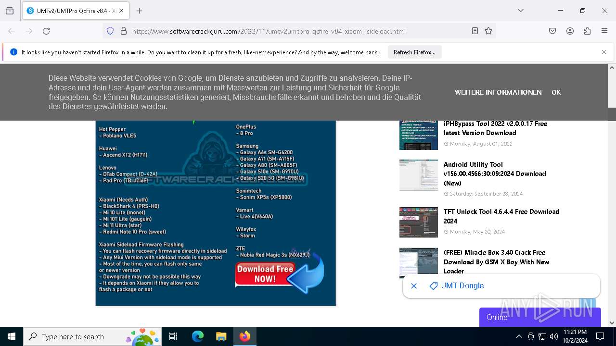Toggle reader view icon
The height and width of the screenshot is (346, 616).
[475, 31]
